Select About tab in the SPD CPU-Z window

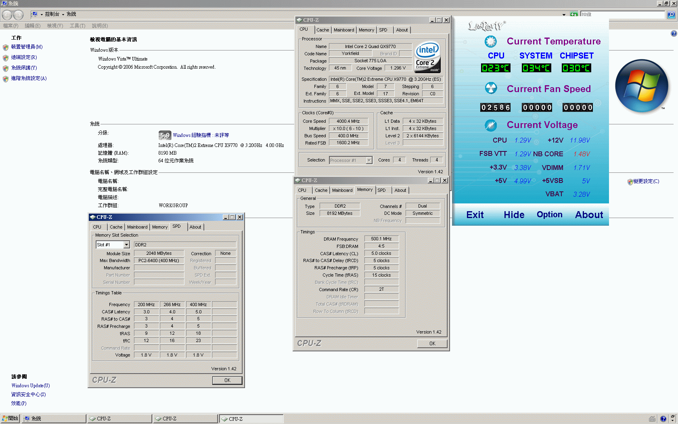[x=195, y=227]
